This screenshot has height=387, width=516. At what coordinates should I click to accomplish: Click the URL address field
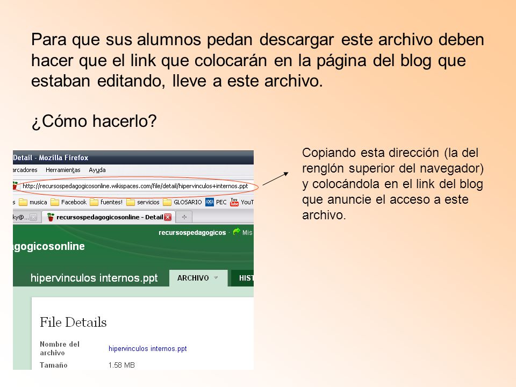coord(135,186)
